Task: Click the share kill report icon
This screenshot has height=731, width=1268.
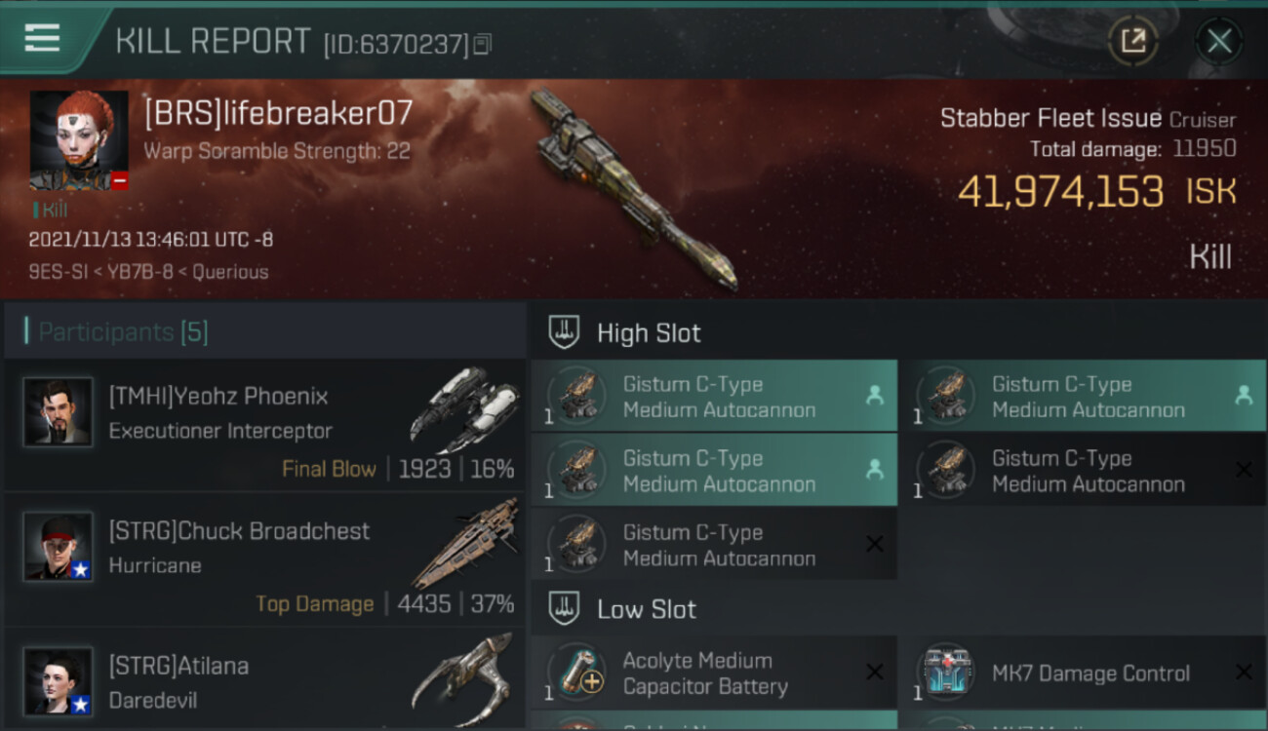Action: tap(1133, 41)
